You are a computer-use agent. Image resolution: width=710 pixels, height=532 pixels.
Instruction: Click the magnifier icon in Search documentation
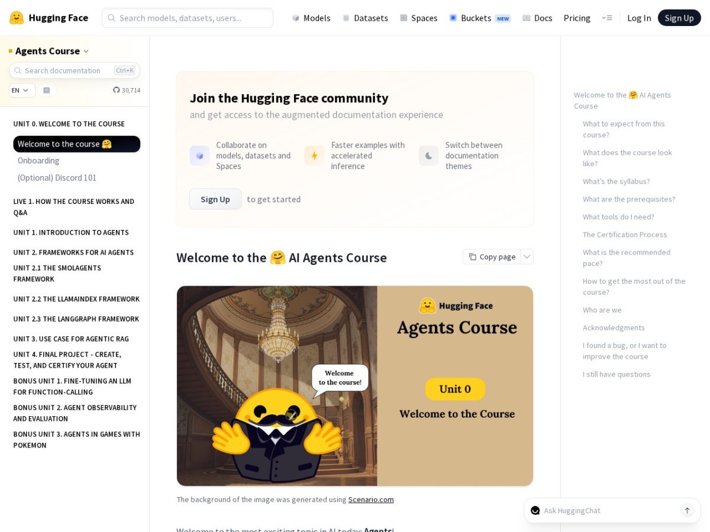18,70
